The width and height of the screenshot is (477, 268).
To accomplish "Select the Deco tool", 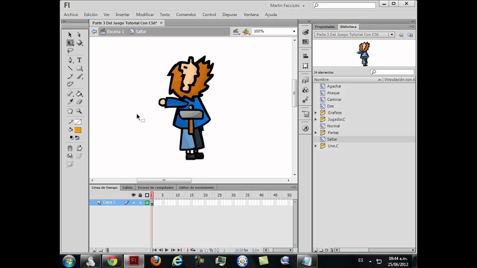I will click(70, 84).
